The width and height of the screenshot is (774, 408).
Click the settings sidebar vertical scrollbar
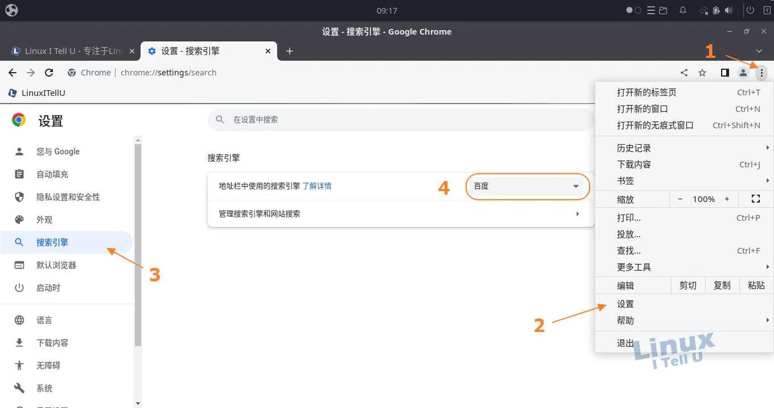(x=137, y=245)
